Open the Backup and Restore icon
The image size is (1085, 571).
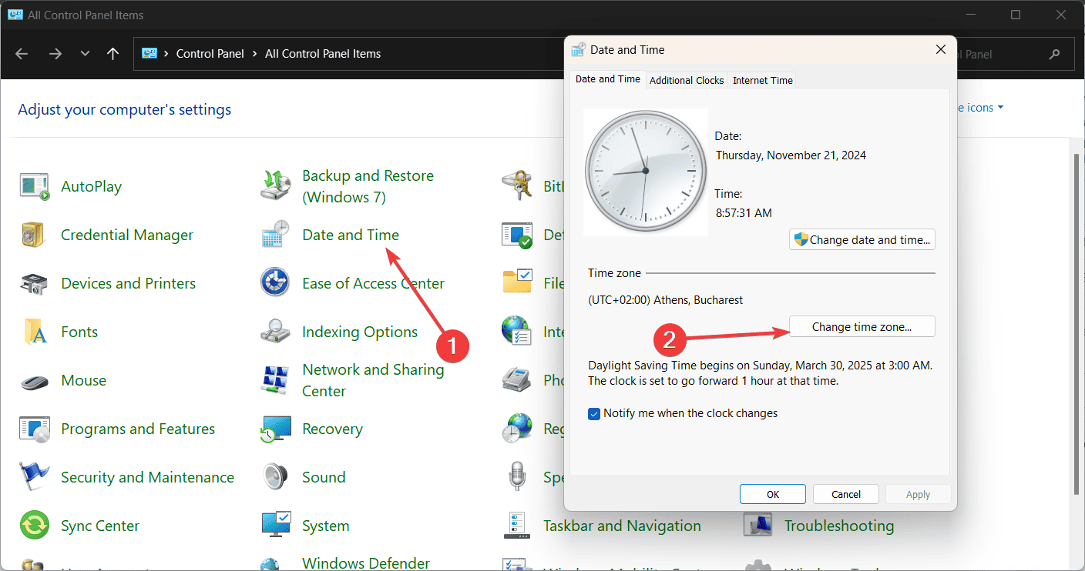(x=275, y=186)
